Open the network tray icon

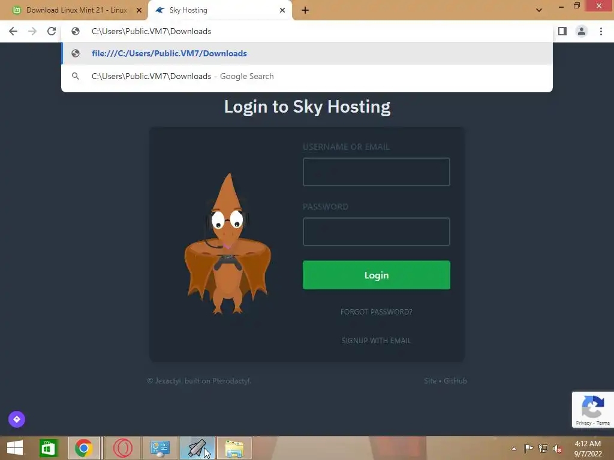point(543,448)
